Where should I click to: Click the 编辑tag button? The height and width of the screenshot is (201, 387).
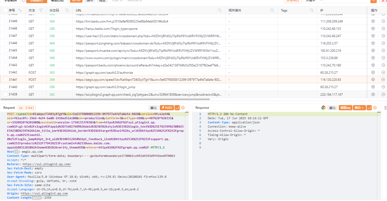[345, 108]
